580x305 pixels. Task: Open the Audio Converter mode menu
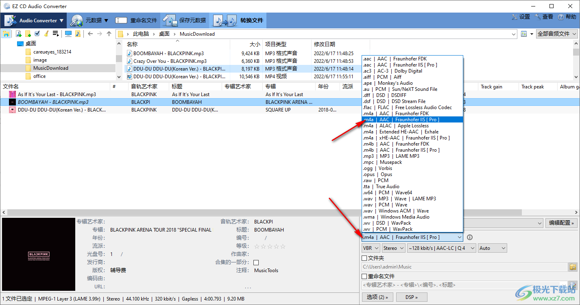click(x=34, y=20)
